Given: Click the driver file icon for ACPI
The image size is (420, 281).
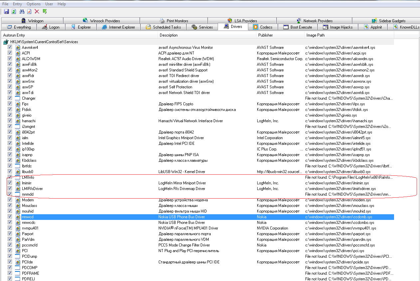Looking at the screenshot, I should tap(18, 53).
